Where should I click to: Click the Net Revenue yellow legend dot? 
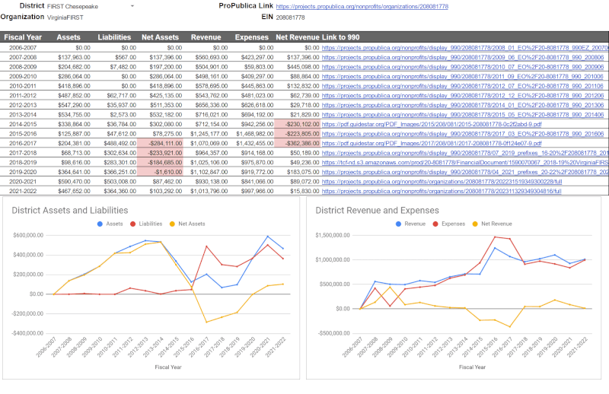tap(475, 224)
